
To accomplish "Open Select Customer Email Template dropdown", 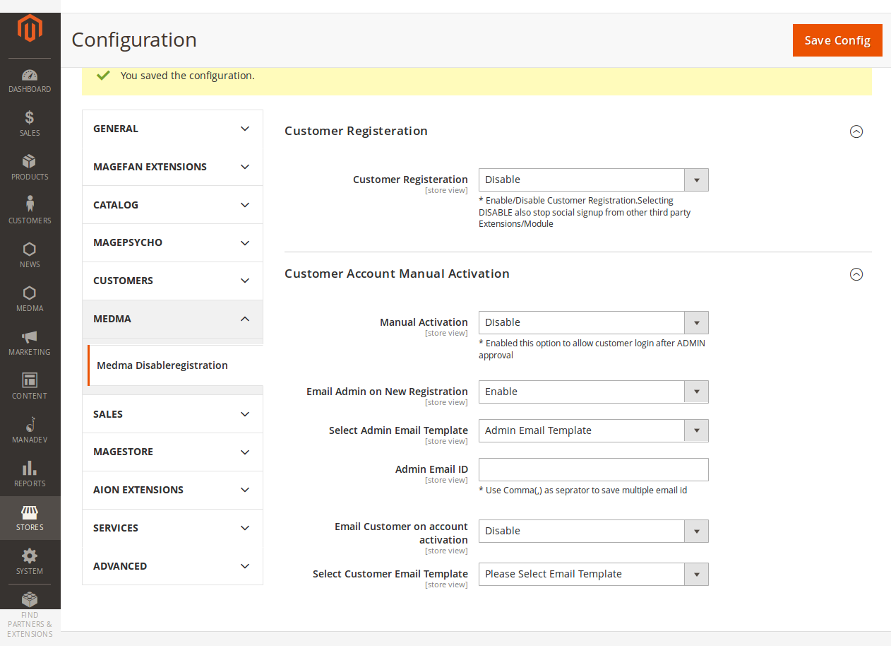I will tap(593, 574).
